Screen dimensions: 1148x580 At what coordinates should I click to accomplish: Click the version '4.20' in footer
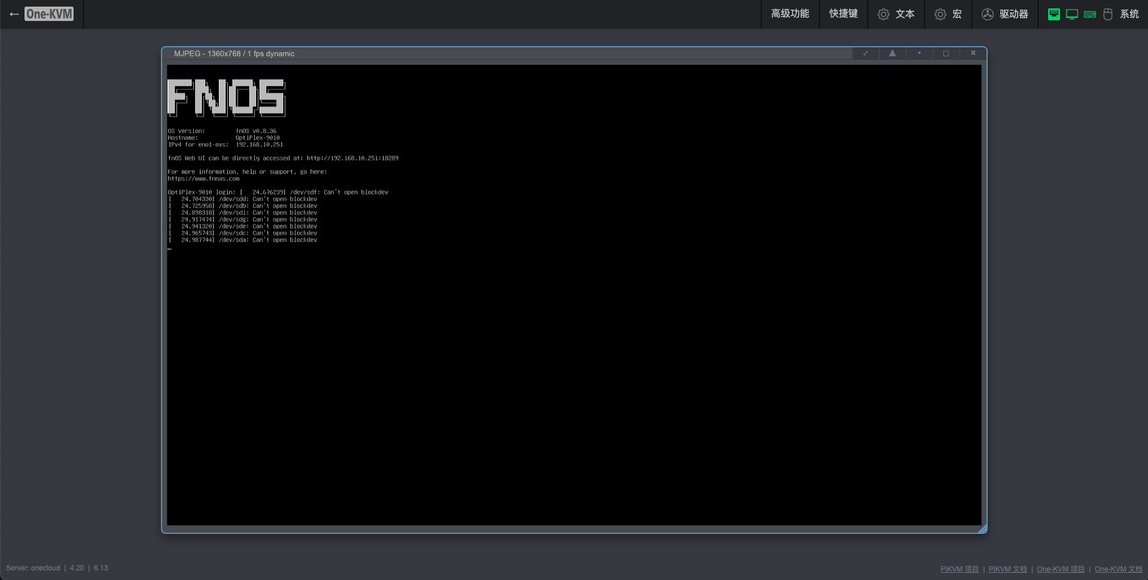(x=77, y=568)
